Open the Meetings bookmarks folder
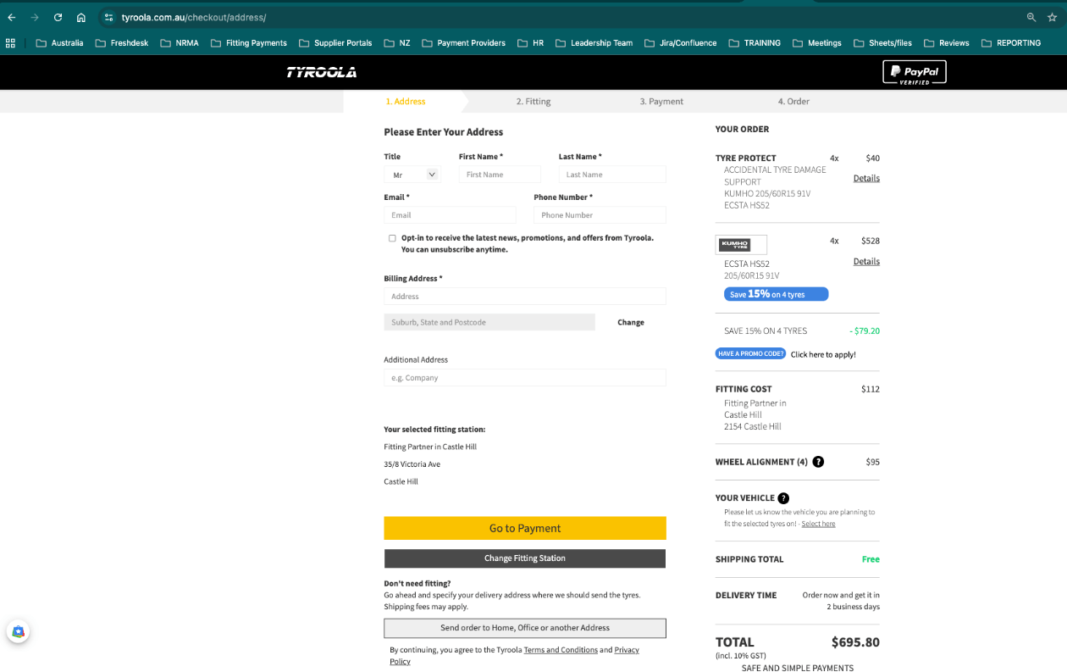The width and height of the screenshot is (1067, 672). [817, 43]
